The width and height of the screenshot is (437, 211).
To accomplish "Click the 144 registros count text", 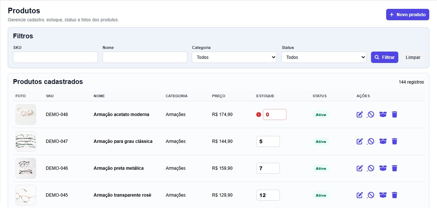I will (x=411, y=82).
